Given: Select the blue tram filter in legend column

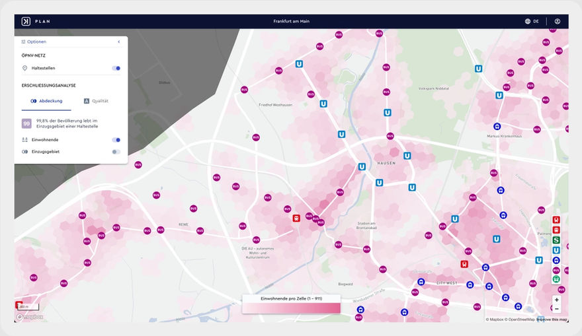Looking at the screenshot, I should [556, 260].
